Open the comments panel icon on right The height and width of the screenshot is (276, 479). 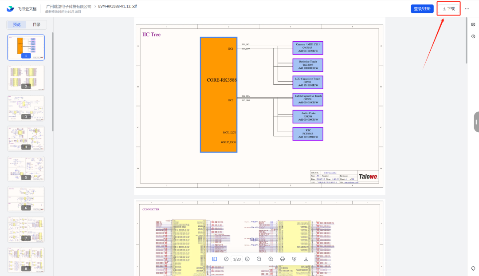coord(473,25)
